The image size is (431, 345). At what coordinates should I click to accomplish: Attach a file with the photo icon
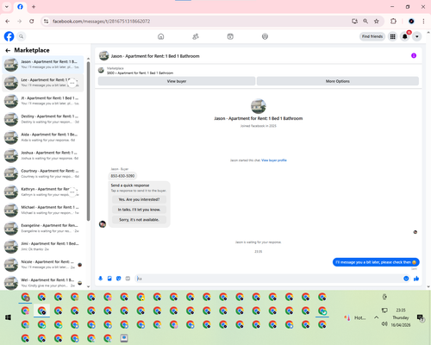109,279
